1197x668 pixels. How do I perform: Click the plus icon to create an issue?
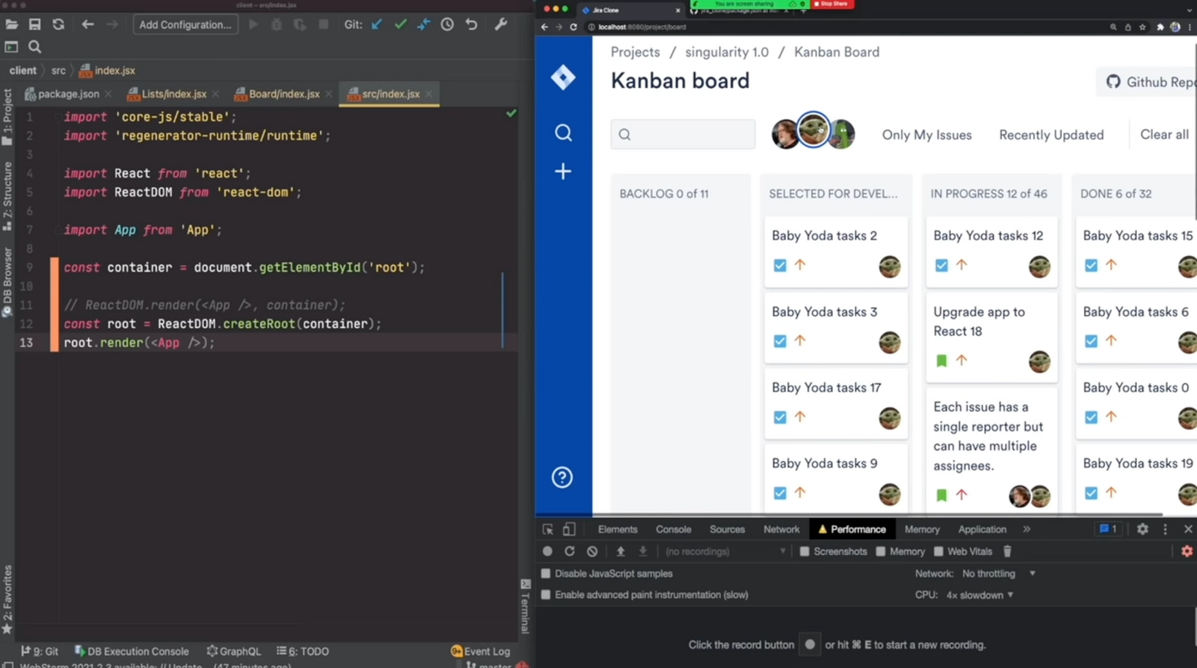(563, 171)
